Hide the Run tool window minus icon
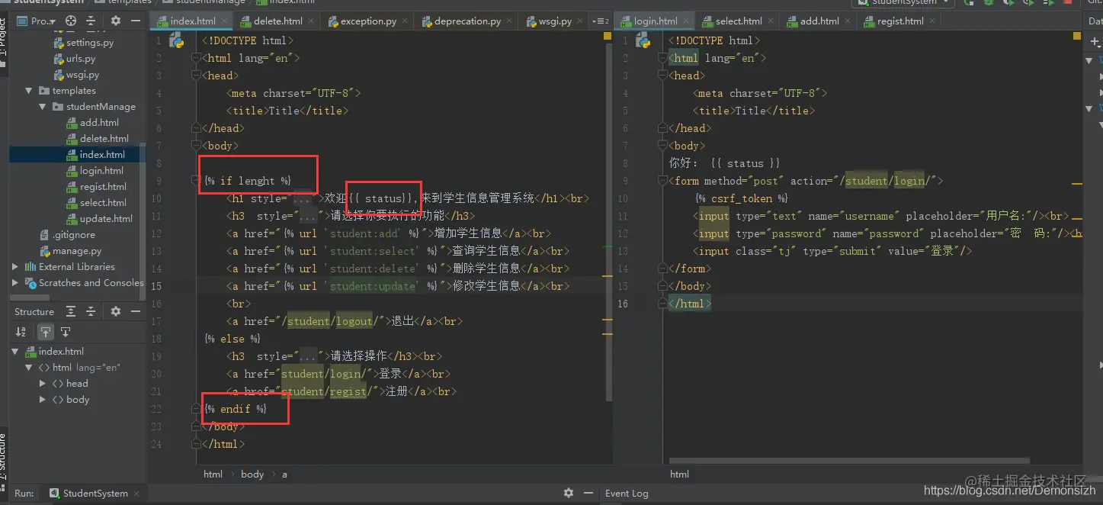Viewport: 1103px width, 505px height. coord(588,493)
